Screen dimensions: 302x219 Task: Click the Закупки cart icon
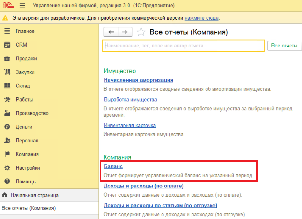(7, 72)
